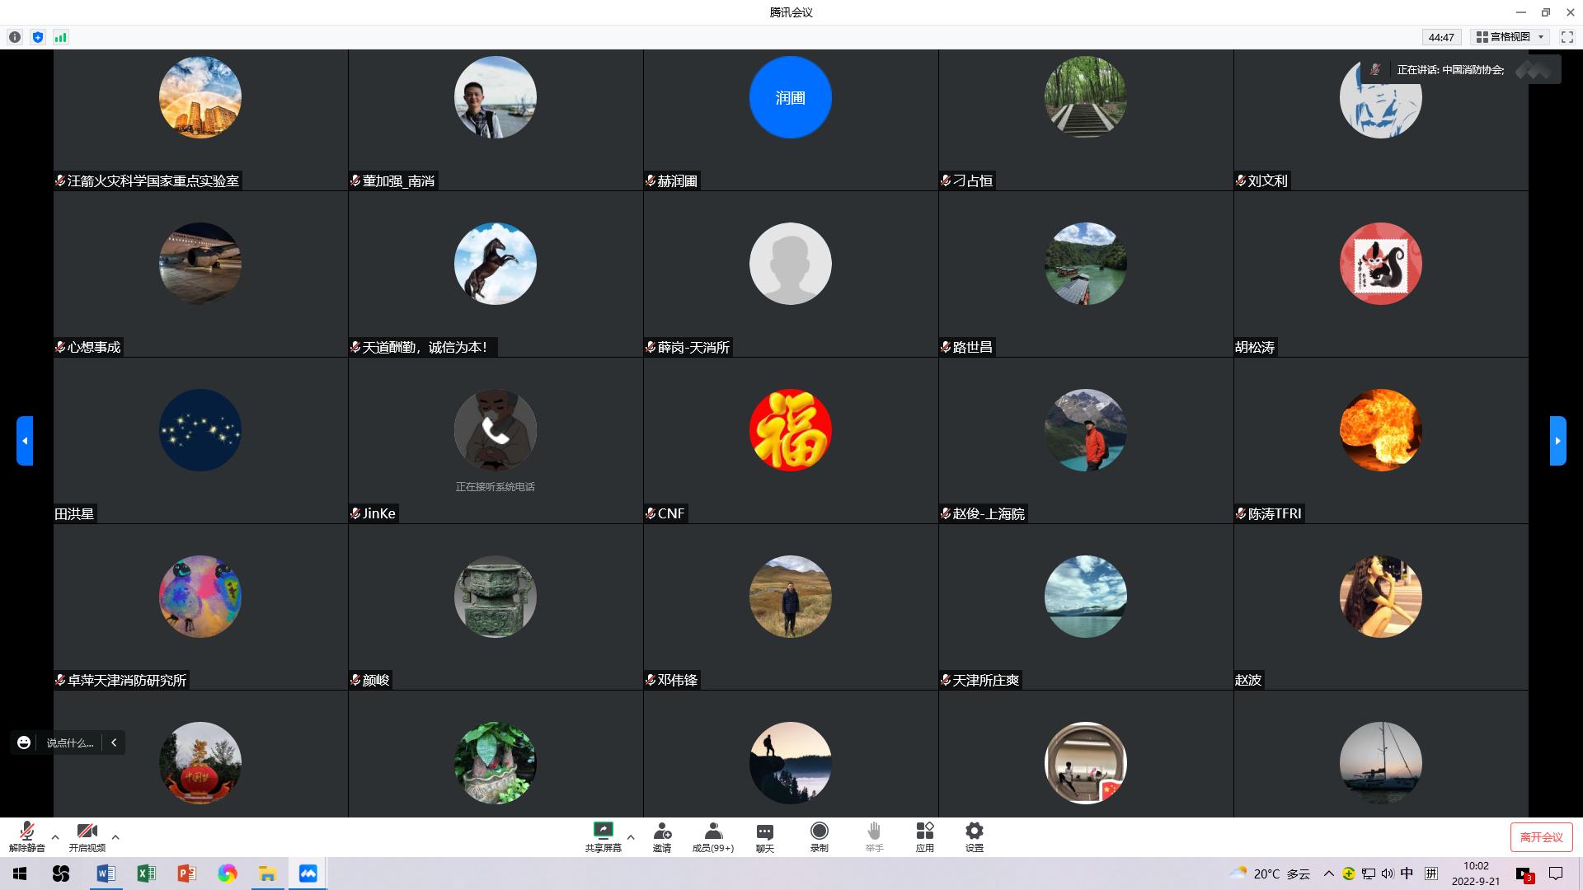Open the members (成员) list
Viewport: 1583px width, 890px height.
click(x=712, y=836)
